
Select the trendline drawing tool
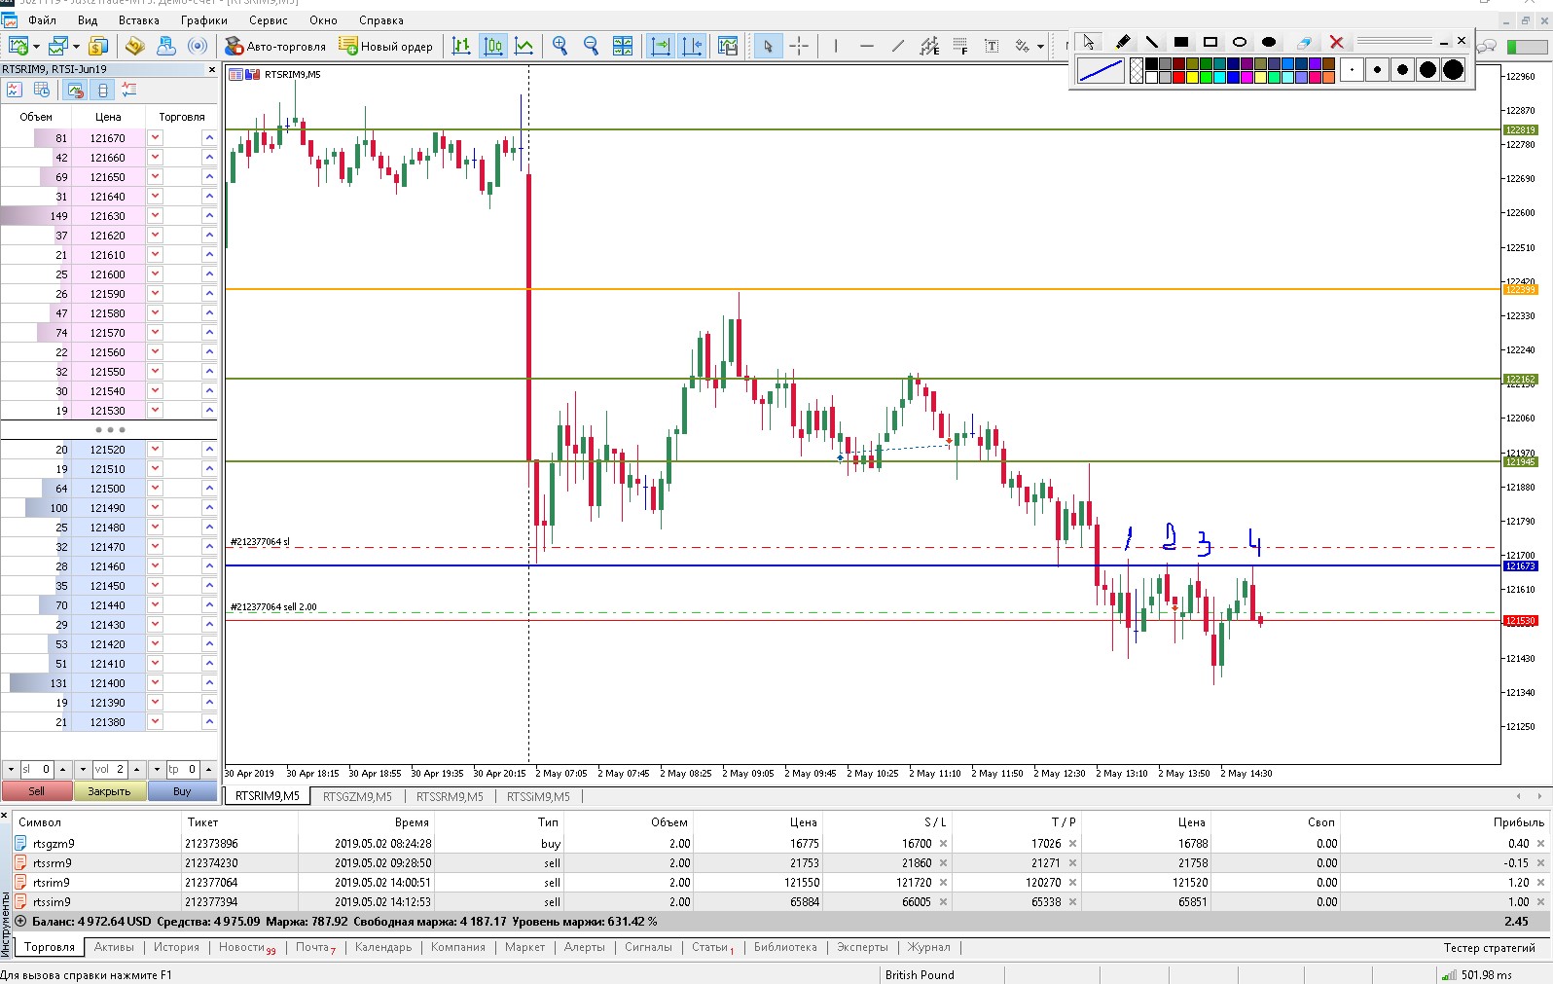(x=898, y=46)
